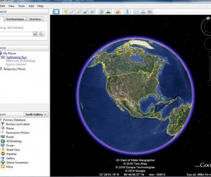
Task: Open the View menu
Action: [11, 6]
